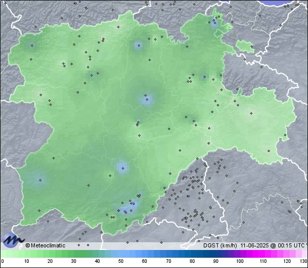This screenshot has width=308, height=268.
Task: Click the 00:15 UTC time stamp
Action: click(x=291, y=245)
